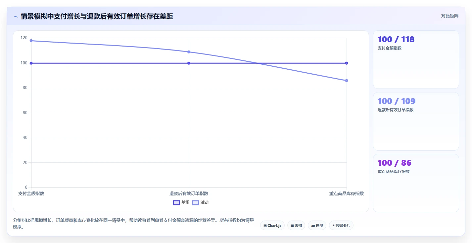Click the description text starting 分组对比把规模增长
Screen dimensions: 472x243
click(133, 224)
